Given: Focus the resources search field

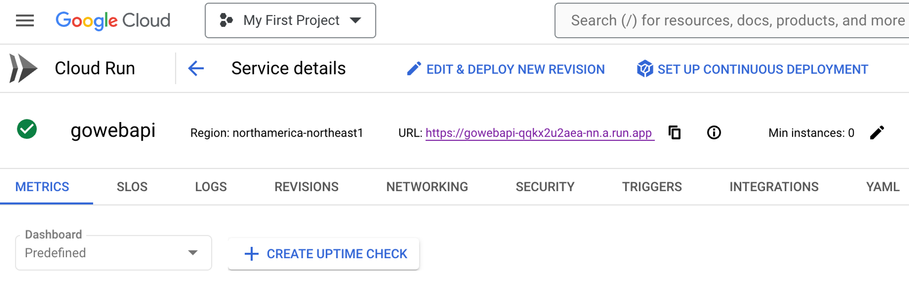Looking at the screenshot, I should coord(736,20).
